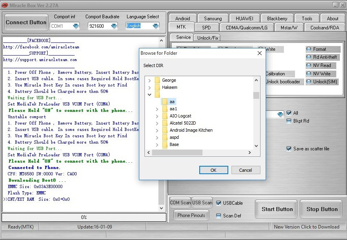Click the folder tree horizontal scrollbar thumb
This screenshot has width=347, height=240.
click(x=177, y=152)
